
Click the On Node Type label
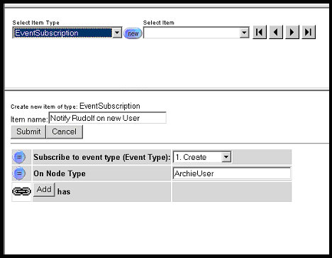pyautogui.click(x=60, y=173)
